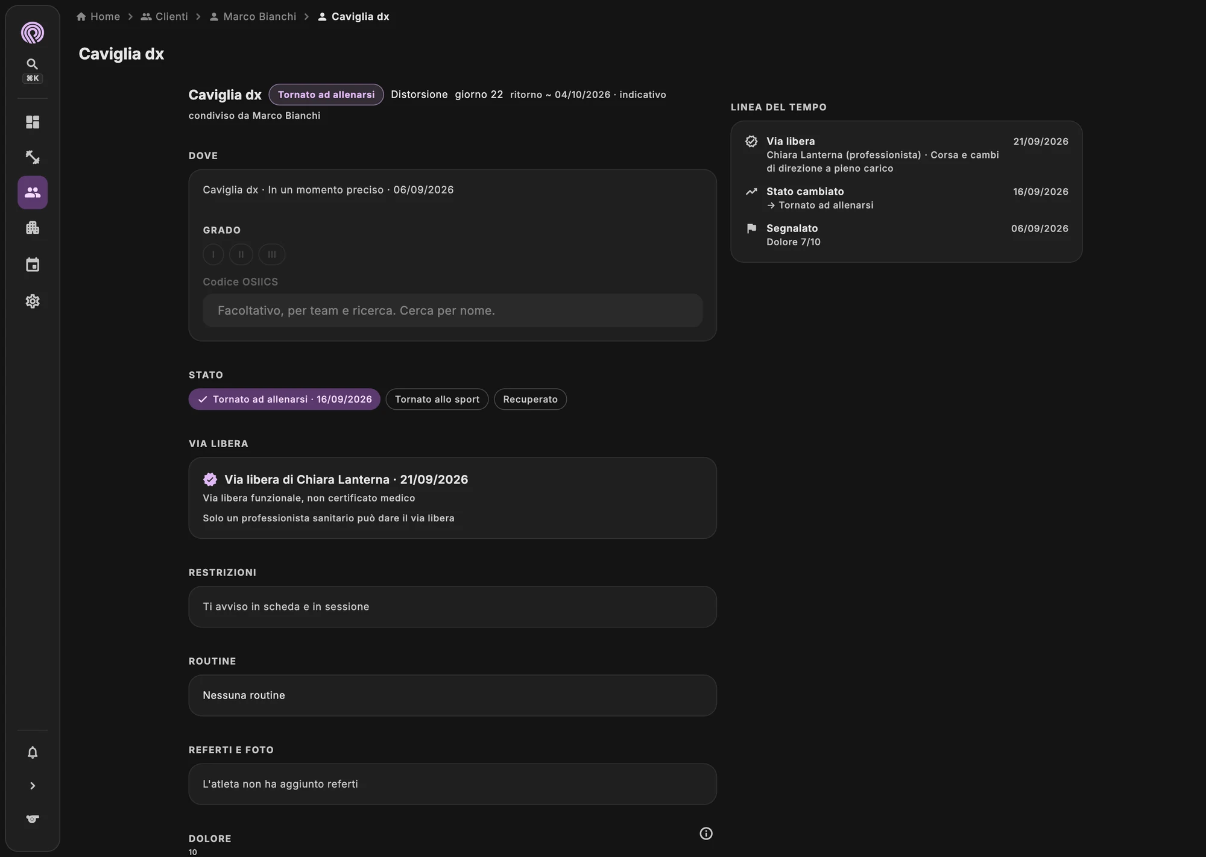
Task: Expand the sidebar with chevron arrow
Action: (33, 786)
